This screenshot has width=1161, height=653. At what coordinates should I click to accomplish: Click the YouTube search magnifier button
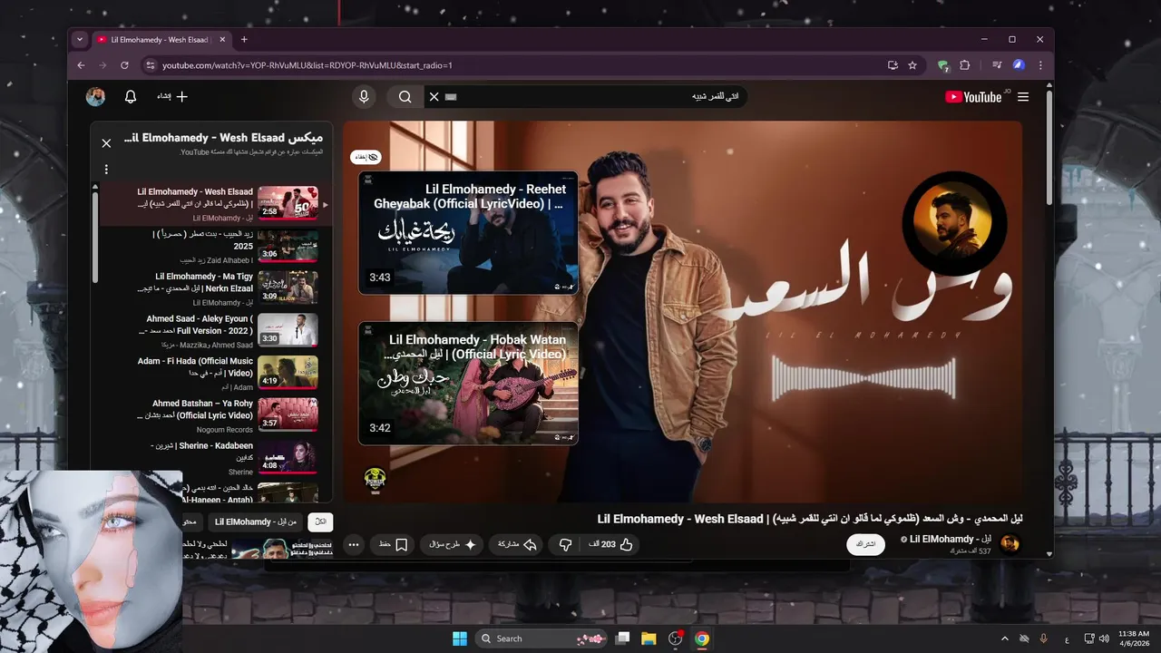tap(405, 97)
